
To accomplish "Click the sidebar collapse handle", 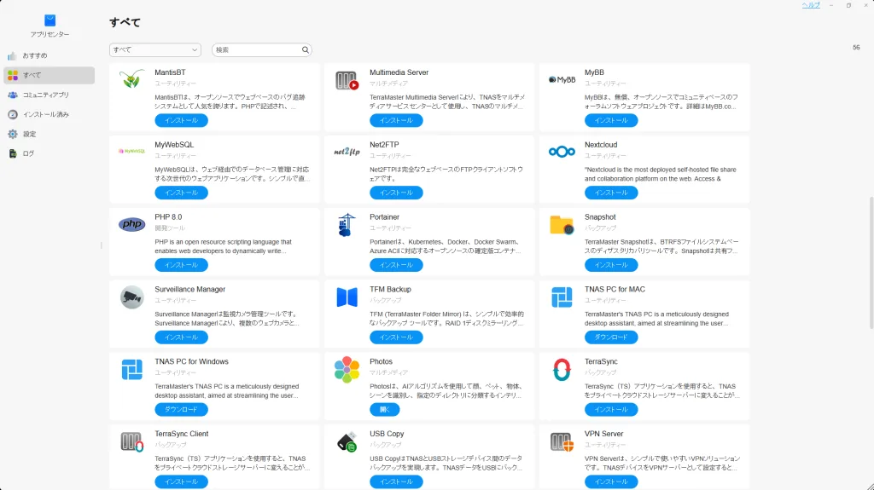I will 101,245.
